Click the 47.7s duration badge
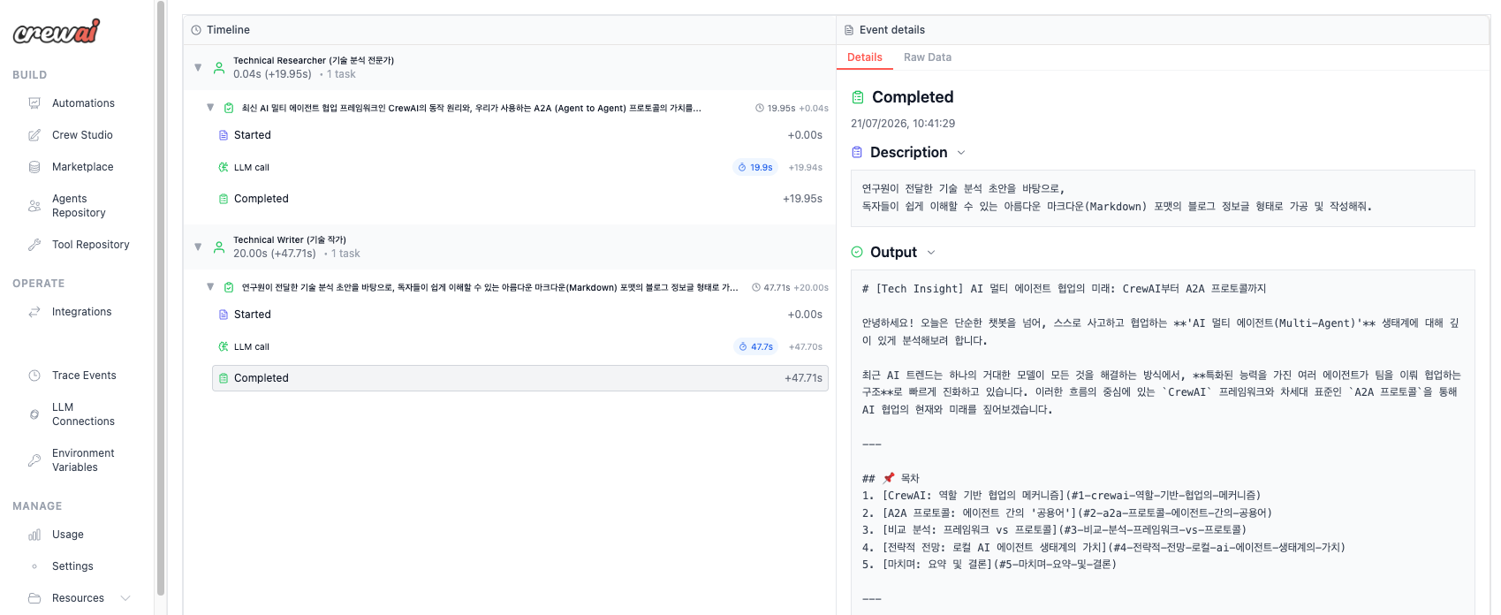Screen dimensions: 1501x615 [756, 346]
